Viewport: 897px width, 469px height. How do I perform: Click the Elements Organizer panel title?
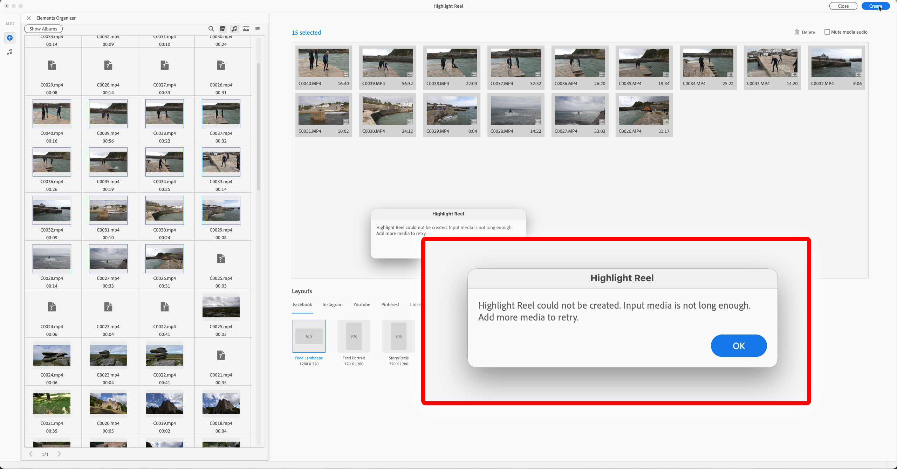(56, 18)
